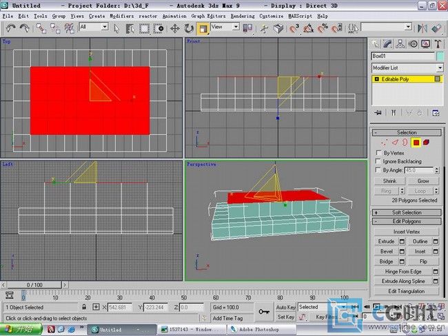
Task: Open the MAXScript menu
Action: 301,16
